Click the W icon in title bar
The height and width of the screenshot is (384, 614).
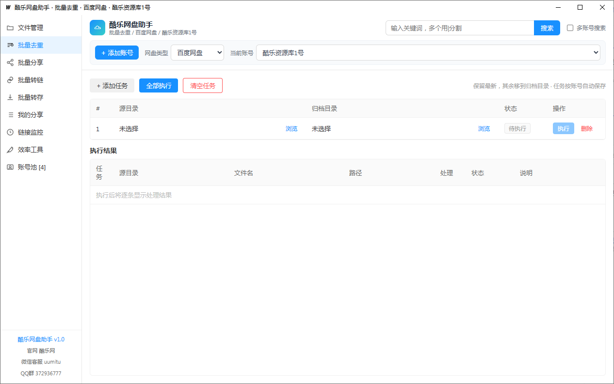point(8,7)
